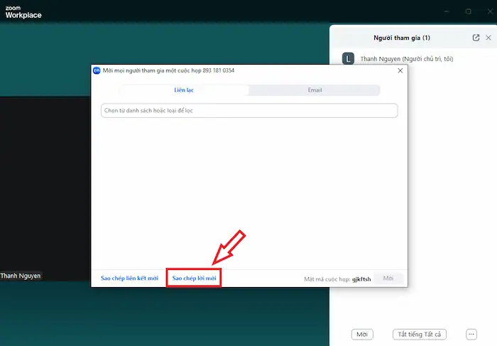Click the Thanh Nguyen video name label
The image size is (497, 346).
click(21, 276)
